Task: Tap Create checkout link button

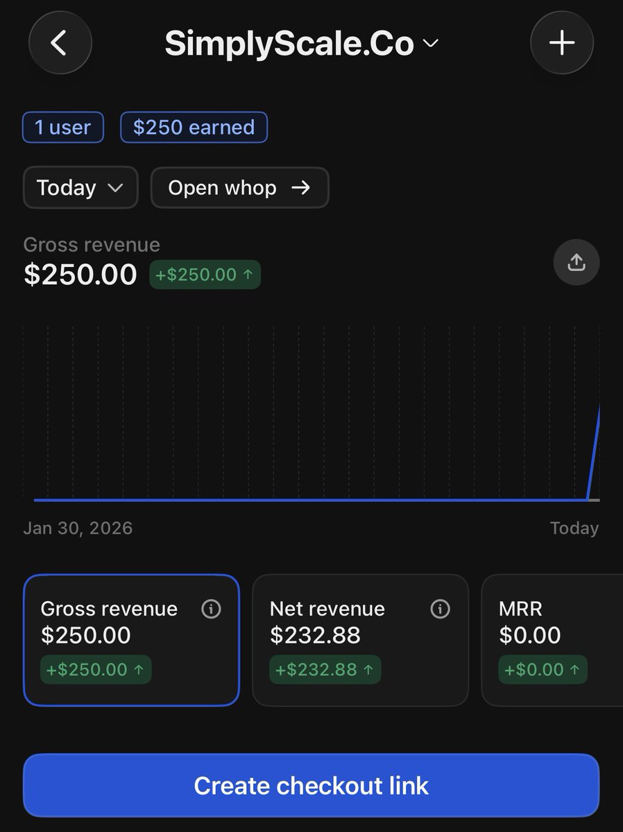Action: point(311,786)
